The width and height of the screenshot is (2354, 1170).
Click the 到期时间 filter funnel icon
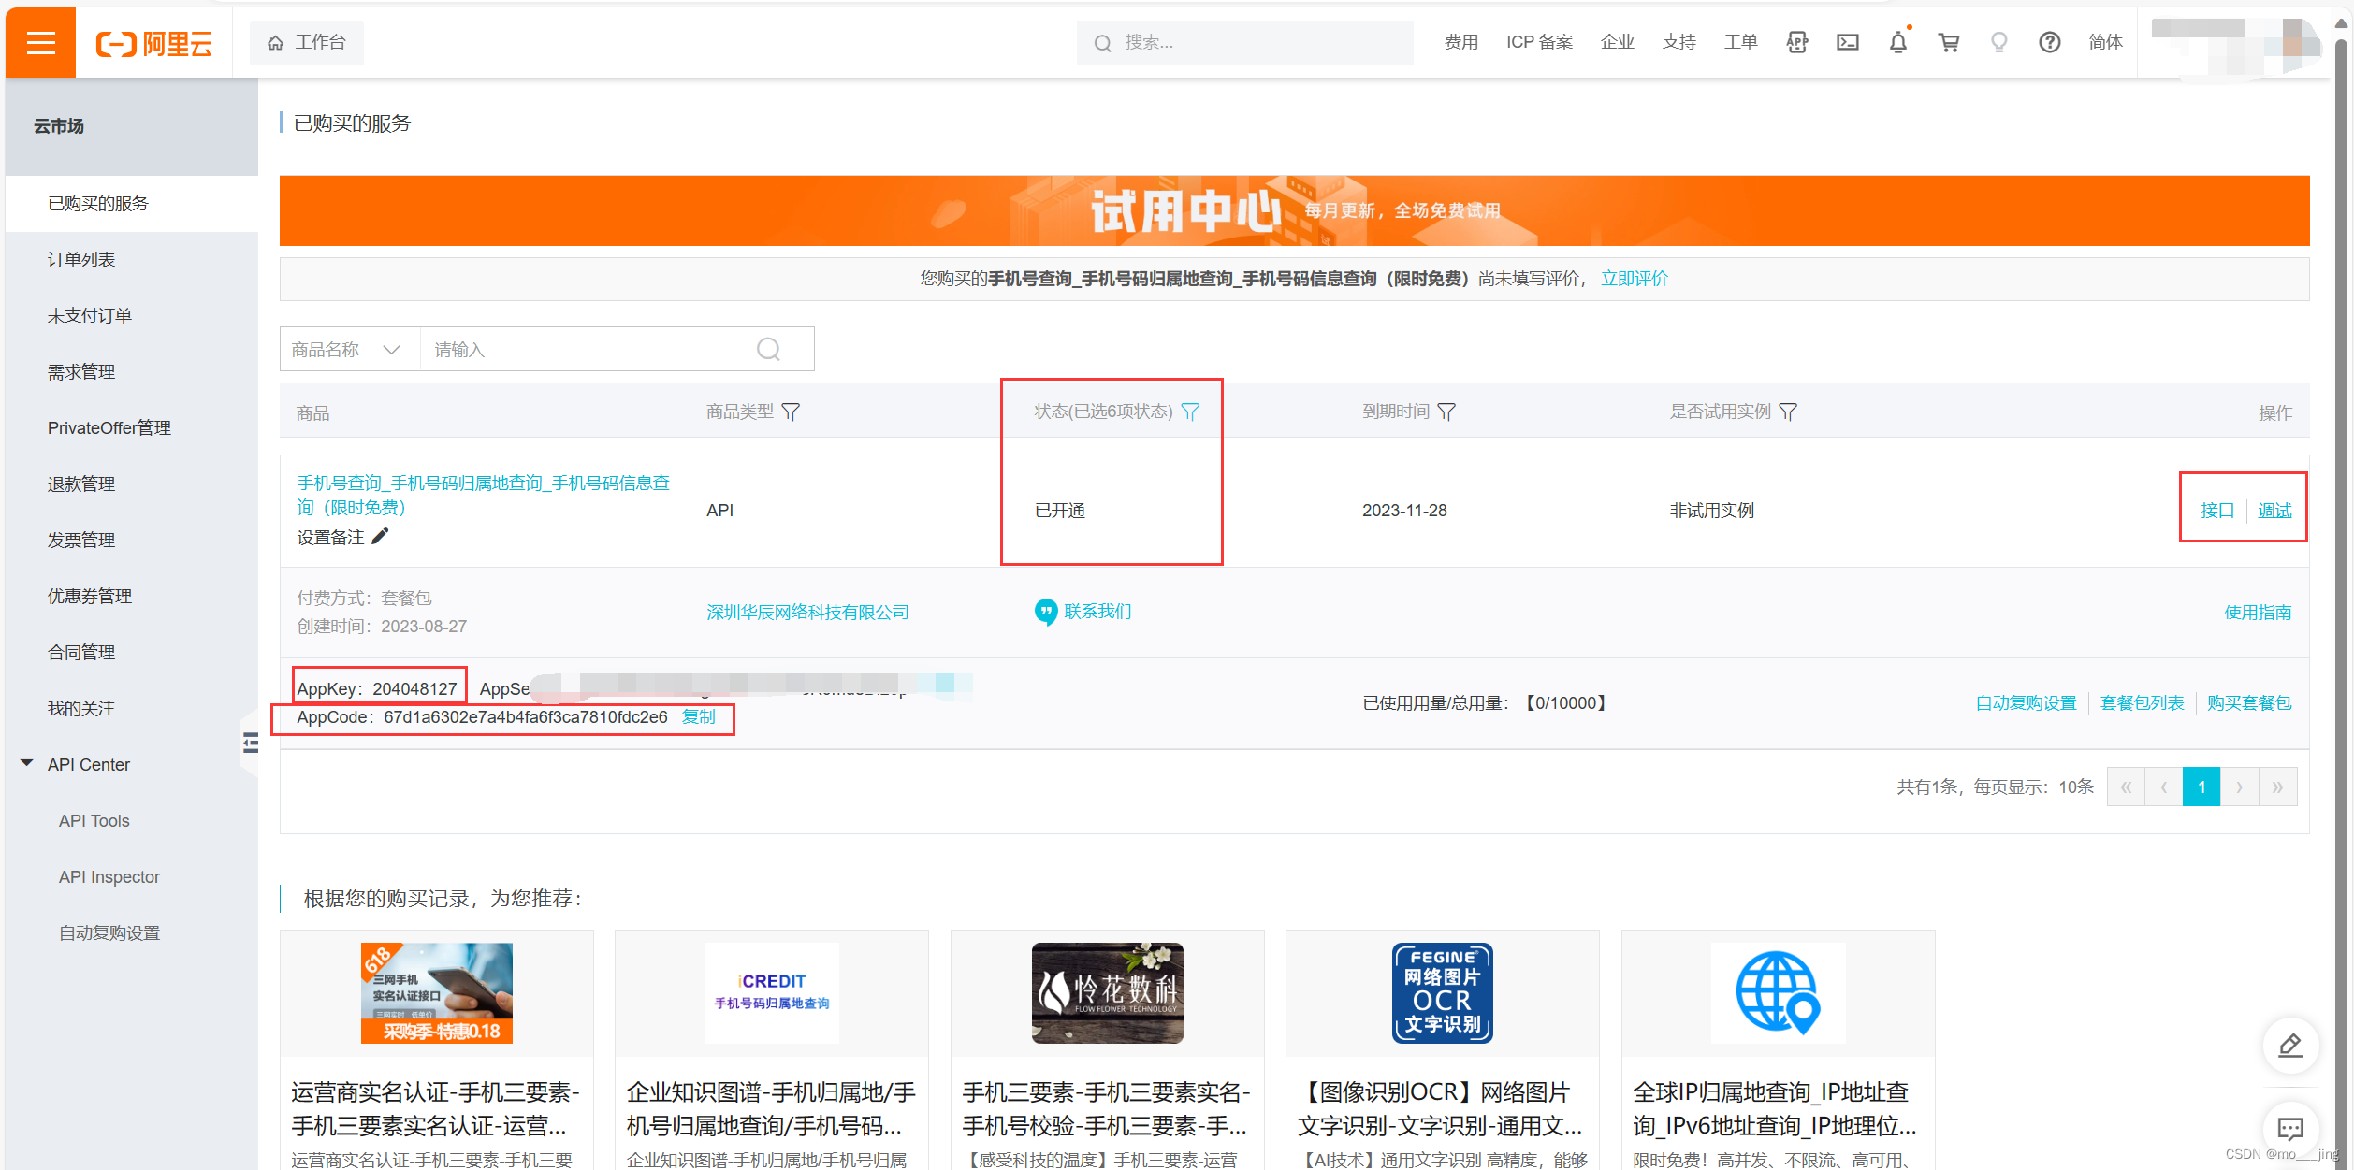click(x=1446, y=412)
